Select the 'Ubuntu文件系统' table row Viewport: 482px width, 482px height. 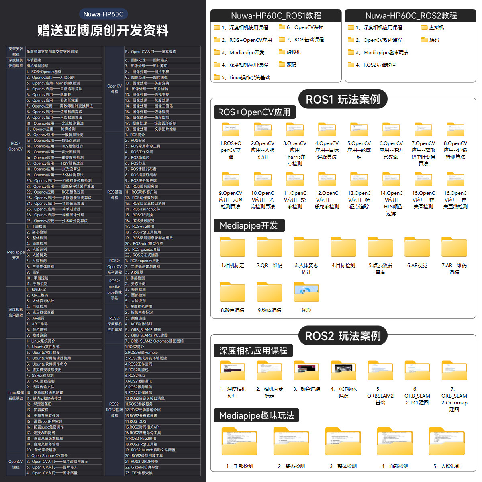coord(63,347)
